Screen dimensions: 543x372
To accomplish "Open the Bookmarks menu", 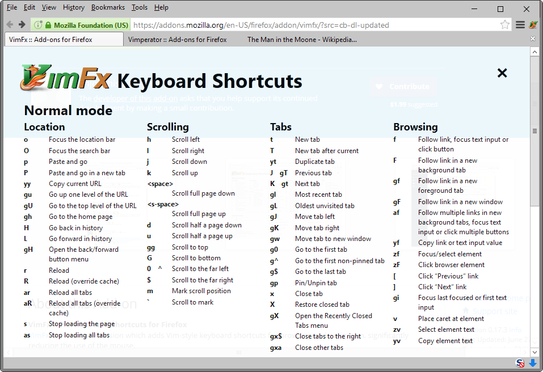I will (x=108, y=7).
